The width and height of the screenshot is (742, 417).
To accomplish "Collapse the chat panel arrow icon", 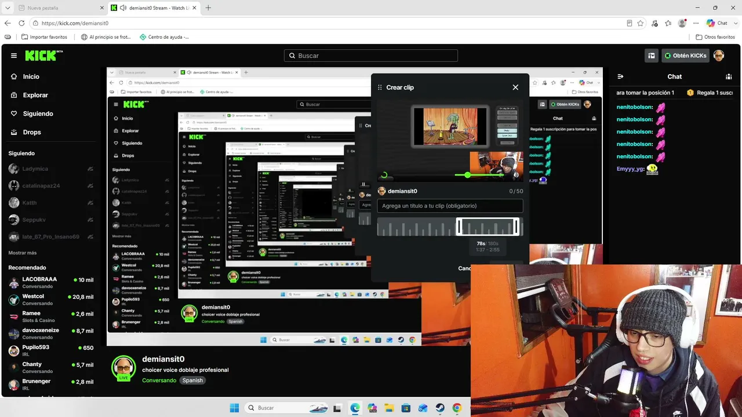I will point(620,76).
